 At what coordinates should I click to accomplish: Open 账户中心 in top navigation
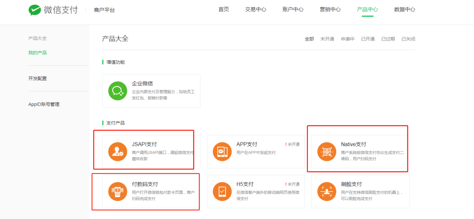pos(293,10)
